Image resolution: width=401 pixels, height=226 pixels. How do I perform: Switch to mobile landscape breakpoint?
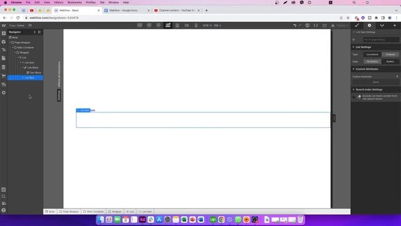point(187,25)
